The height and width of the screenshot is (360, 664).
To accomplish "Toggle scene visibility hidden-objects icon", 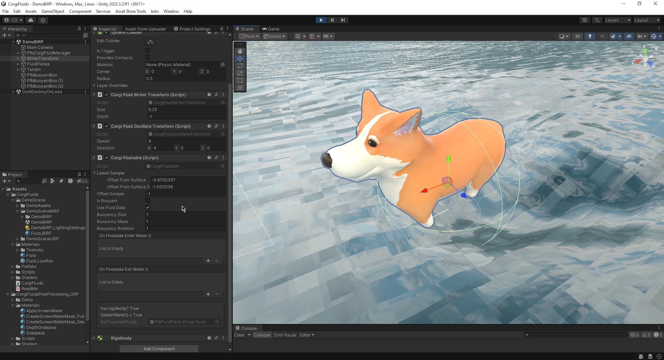I will pos(629,36).
